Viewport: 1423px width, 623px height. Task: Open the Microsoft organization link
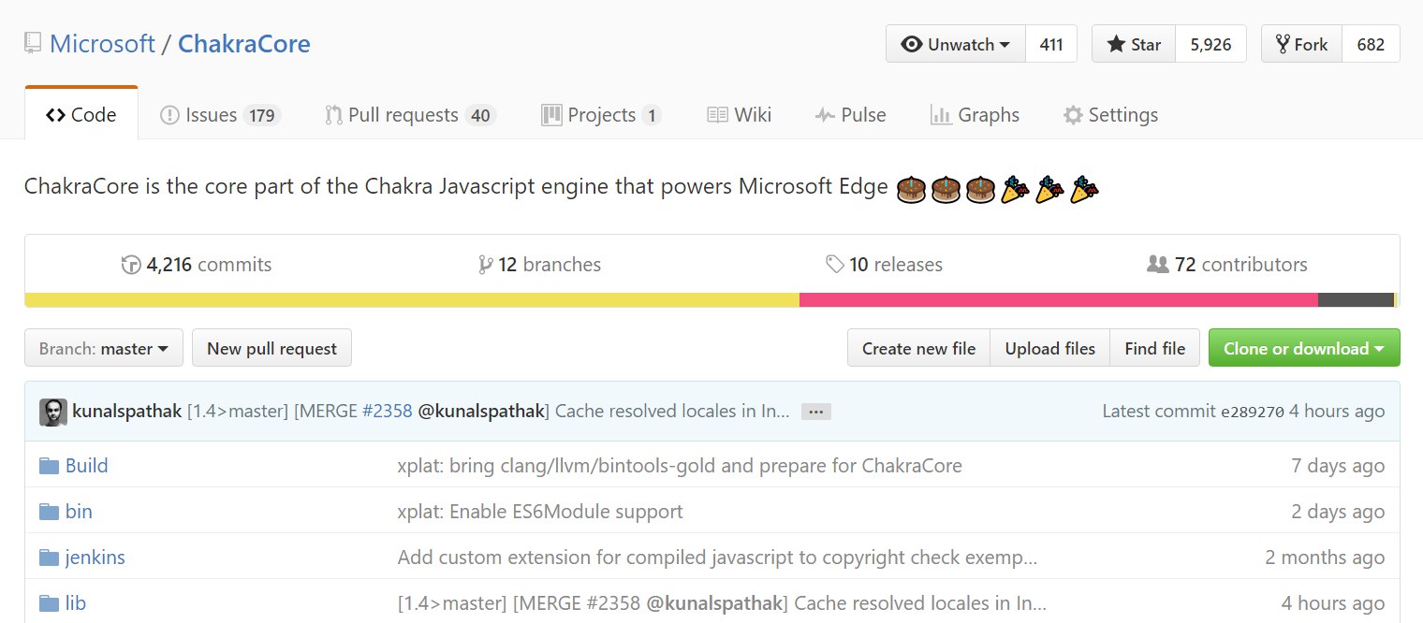point(102,43)
